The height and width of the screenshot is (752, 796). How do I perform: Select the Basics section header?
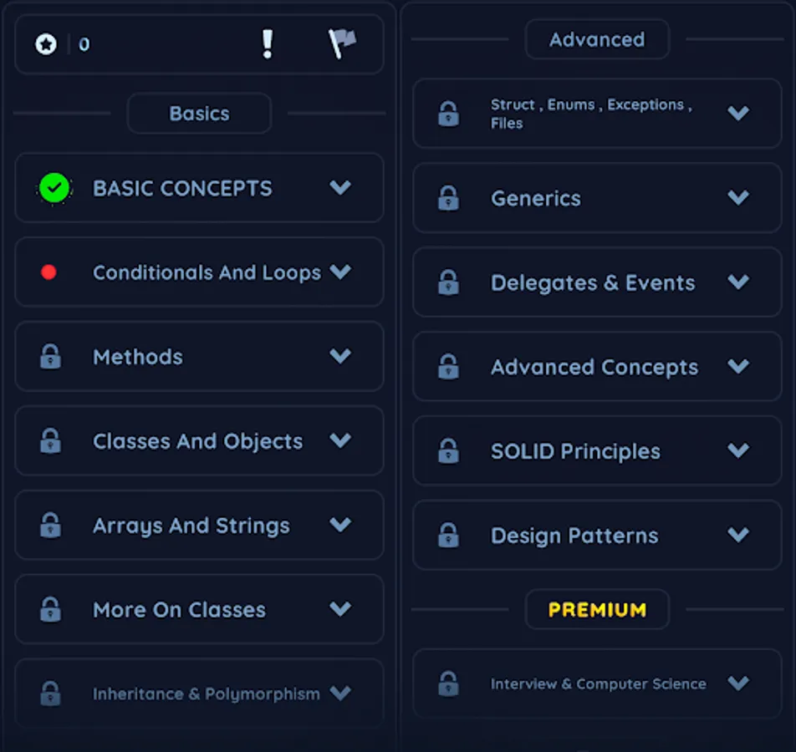[x=199, y=113]
